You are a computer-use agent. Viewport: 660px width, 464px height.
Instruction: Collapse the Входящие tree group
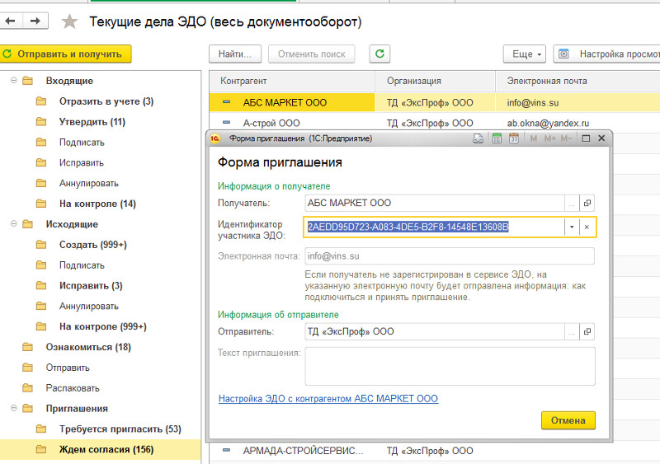click(x=13, y=81)
